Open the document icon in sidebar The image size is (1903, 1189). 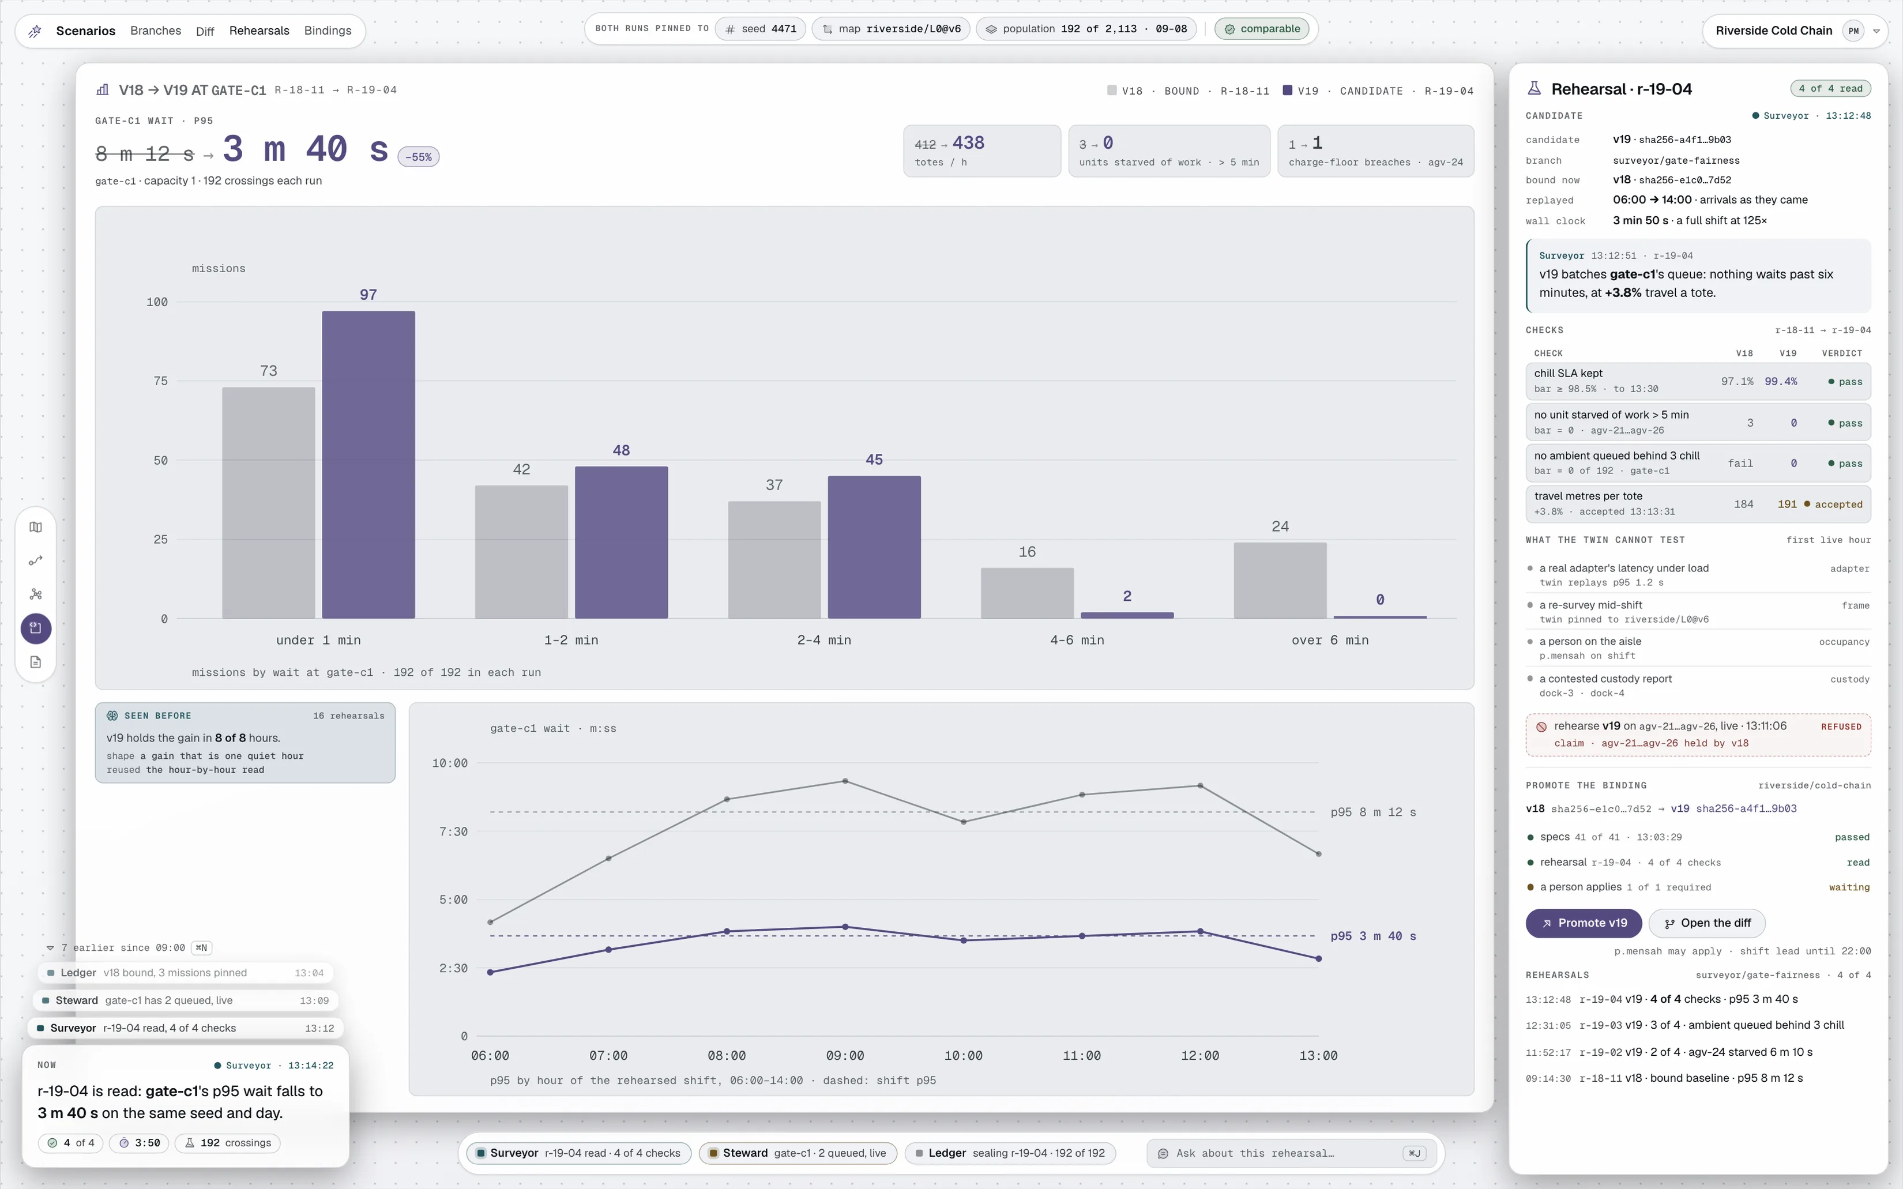click(x=35, y=662)
